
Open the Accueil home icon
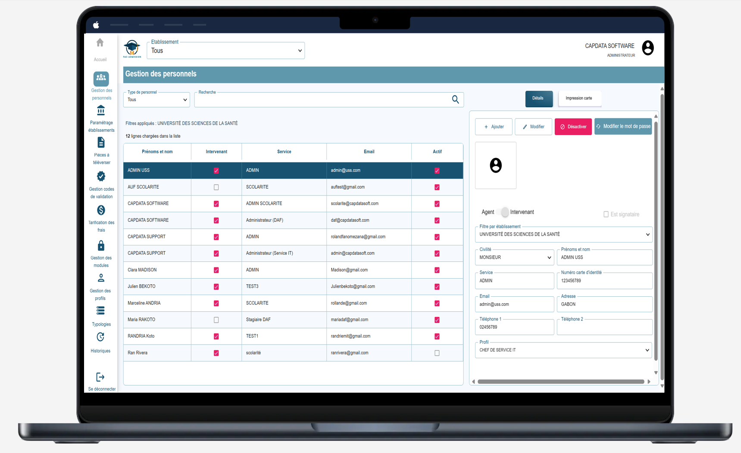[100, 43]
